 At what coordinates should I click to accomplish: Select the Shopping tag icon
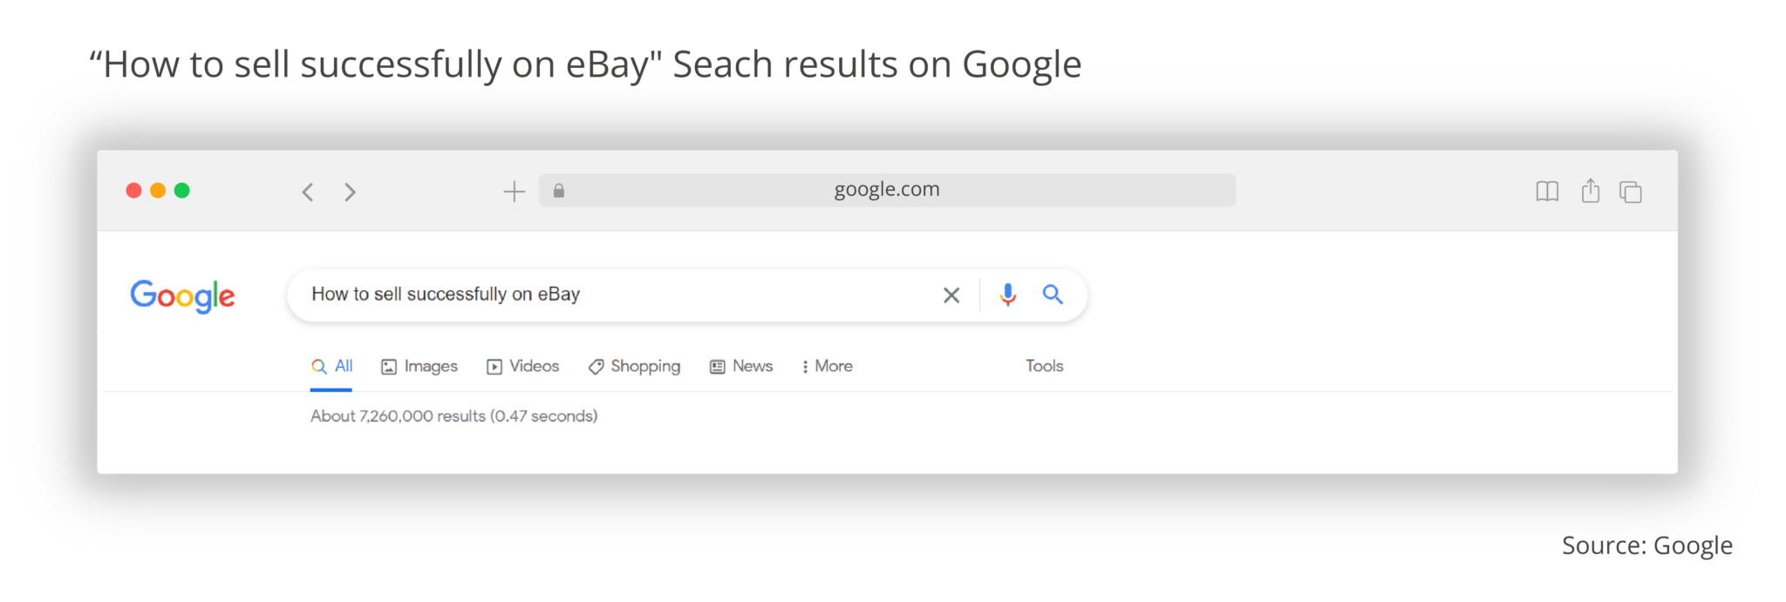(596, 366)
